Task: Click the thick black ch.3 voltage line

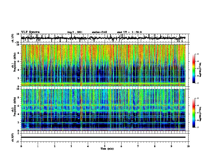Action: pos(103,137)
